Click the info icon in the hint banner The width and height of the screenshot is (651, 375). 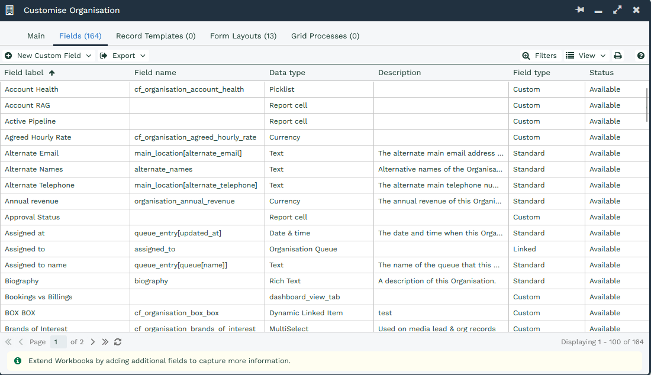[x=18, y=361]
